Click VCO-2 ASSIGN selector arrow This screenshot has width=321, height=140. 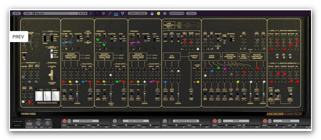pos(111,95)
